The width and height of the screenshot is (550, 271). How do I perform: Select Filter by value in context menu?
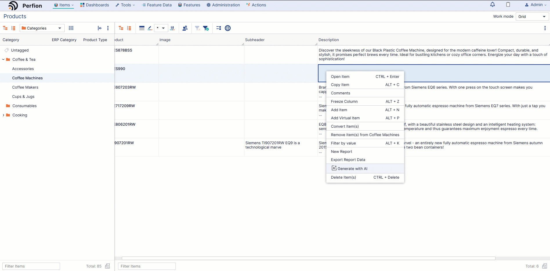365,143
